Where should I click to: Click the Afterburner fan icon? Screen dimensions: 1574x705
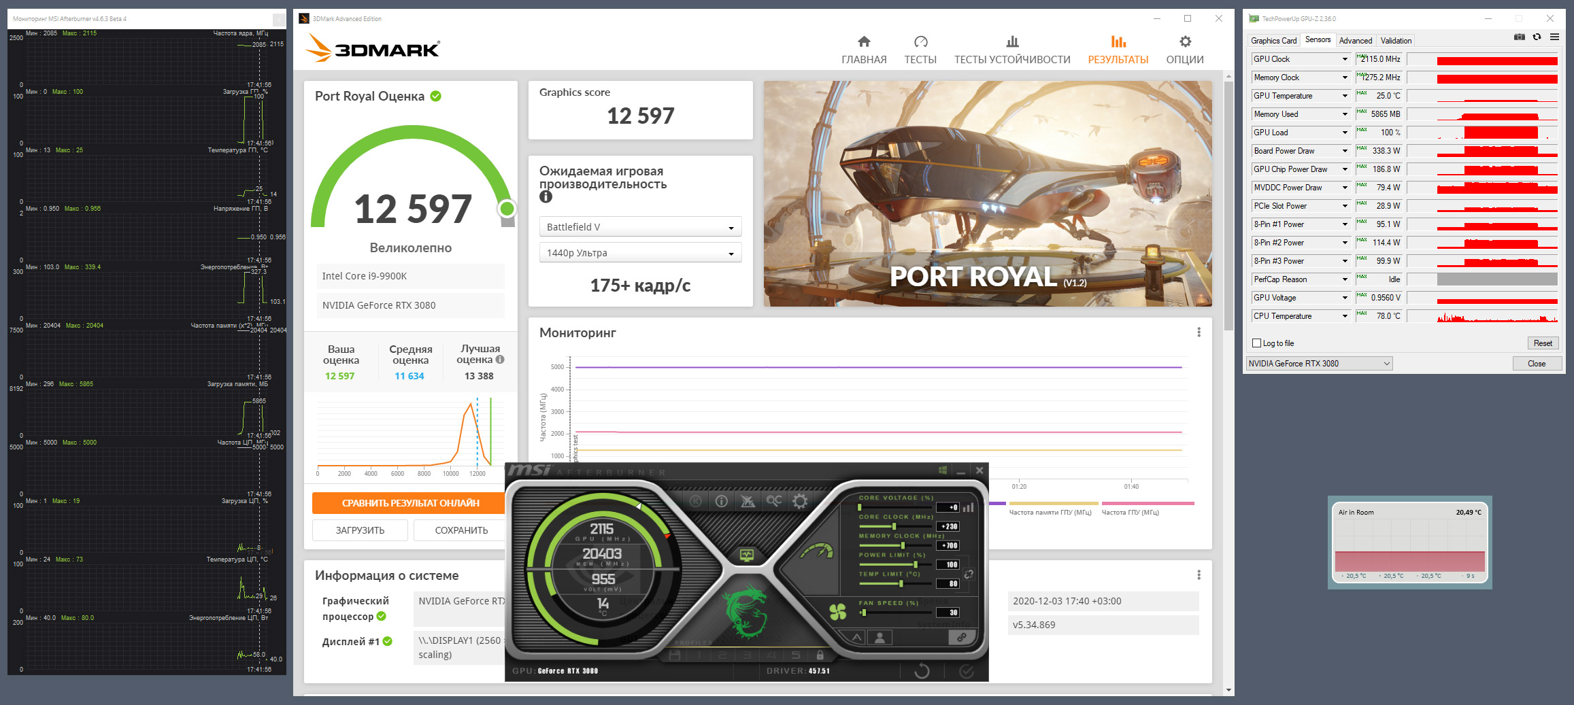838,612
